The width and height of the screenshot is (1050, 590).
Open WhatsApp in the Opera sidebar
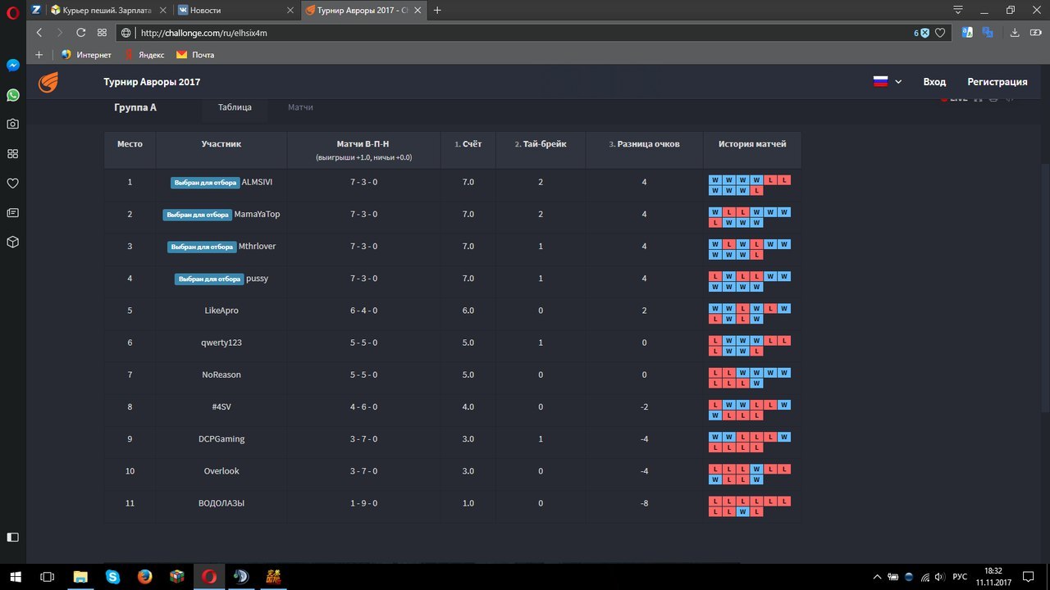click(12, 95)
